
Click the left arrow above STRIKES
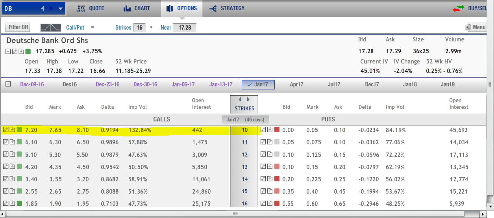coord(240,100)
